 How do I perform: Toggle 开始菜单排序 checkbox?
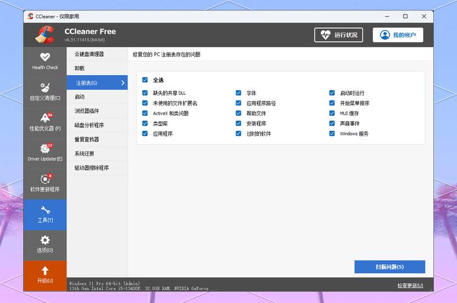332,103
